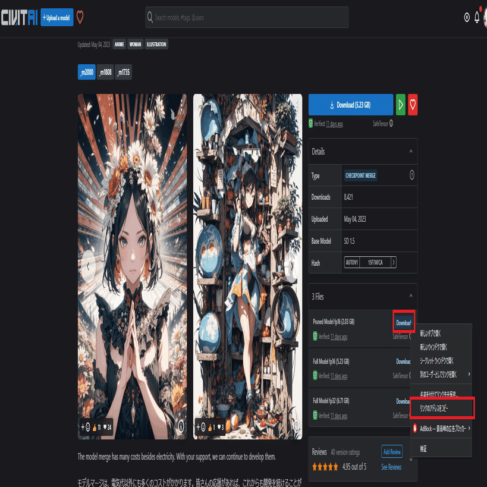
Task: Click the ILLUSTRATION tag
Action: pyautogui.click(x=156, y=45)
